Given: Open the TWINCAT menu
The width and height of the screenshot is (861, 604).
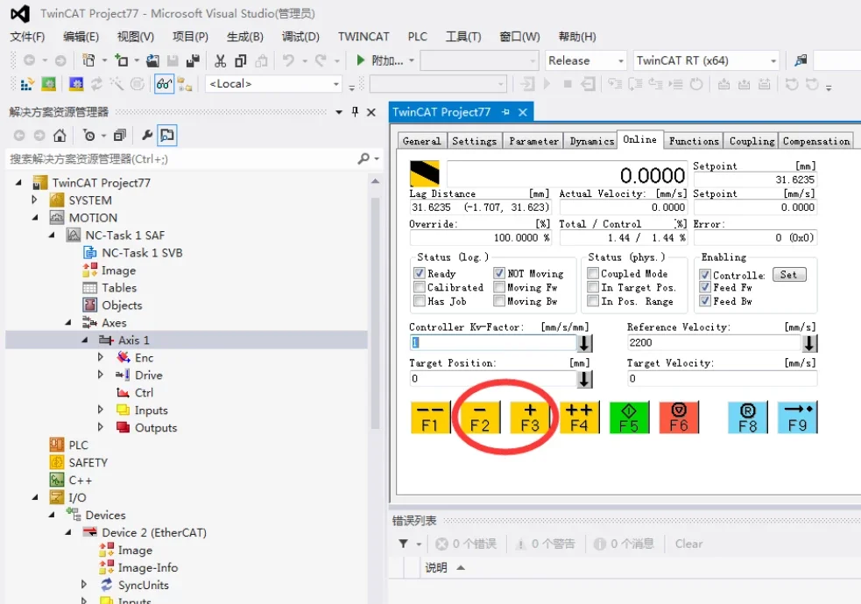Looking at the screenshot, I should [363, 37].
